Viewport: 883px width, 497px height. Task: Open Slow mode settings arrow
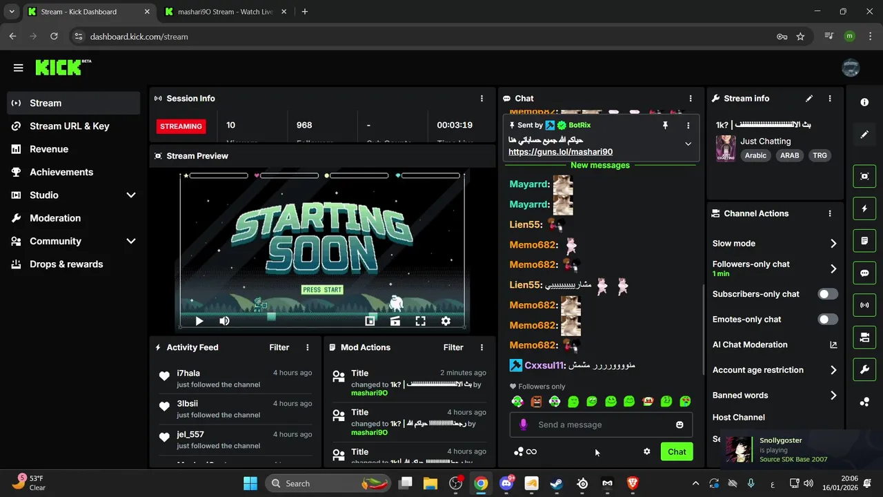[833, 244]
